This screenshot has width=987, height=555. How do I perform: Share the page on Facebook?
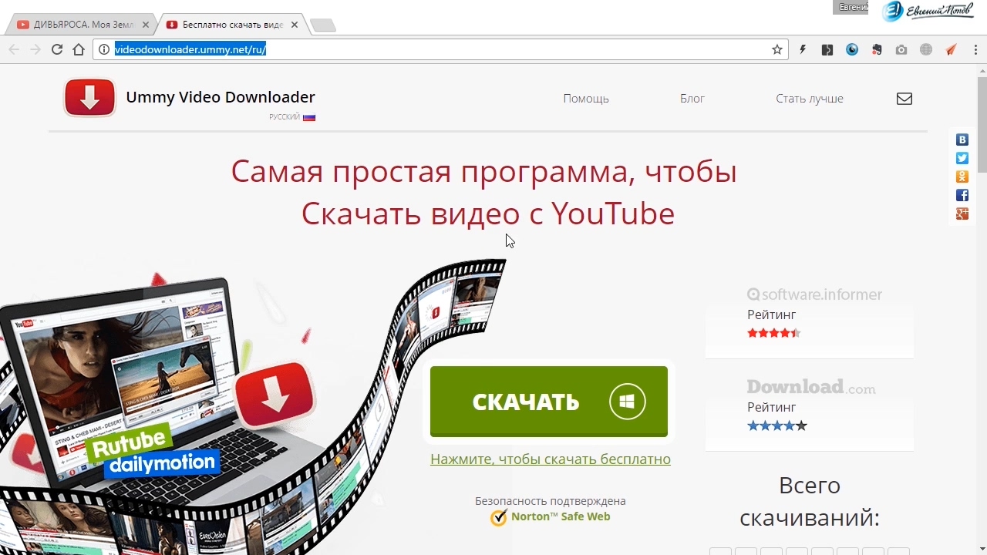click(962, 195)
